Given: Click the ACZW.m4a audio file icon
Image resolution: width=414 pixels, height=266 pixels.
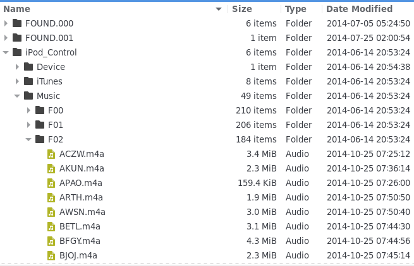Looking at the screenshot, I should point(51,154).
